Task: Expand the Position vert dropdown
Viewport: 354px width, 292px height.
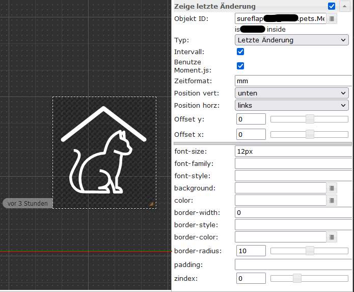Action: point(291,93)
